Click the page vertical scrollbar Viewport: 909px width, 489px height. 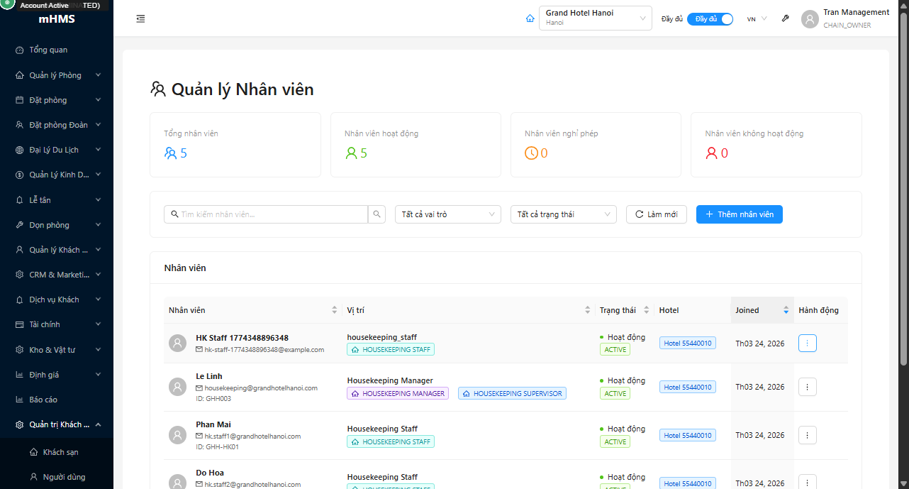pyautogui.click(x=903, y=213)
